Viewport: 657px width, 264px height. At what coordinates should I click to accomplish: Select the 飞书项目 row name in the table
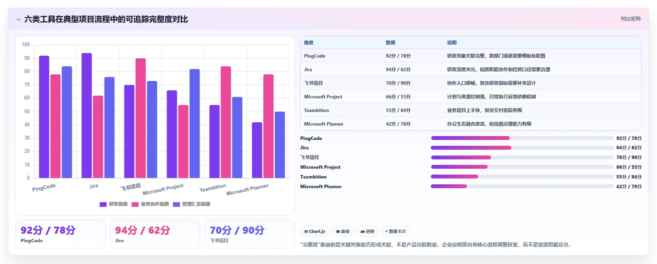pyautogui.click(x=314, y=83)
